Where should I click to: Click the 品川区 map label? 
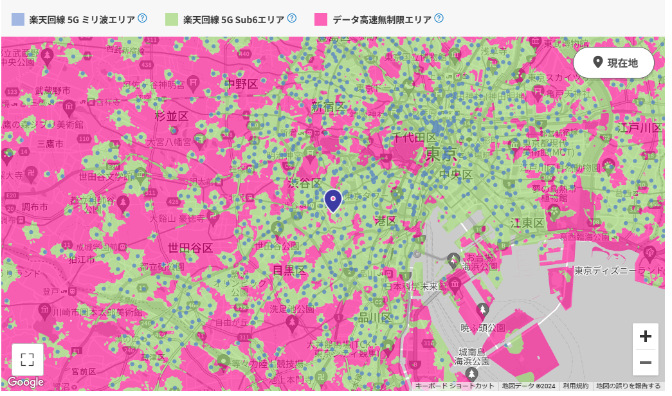[x=375, y=318]
